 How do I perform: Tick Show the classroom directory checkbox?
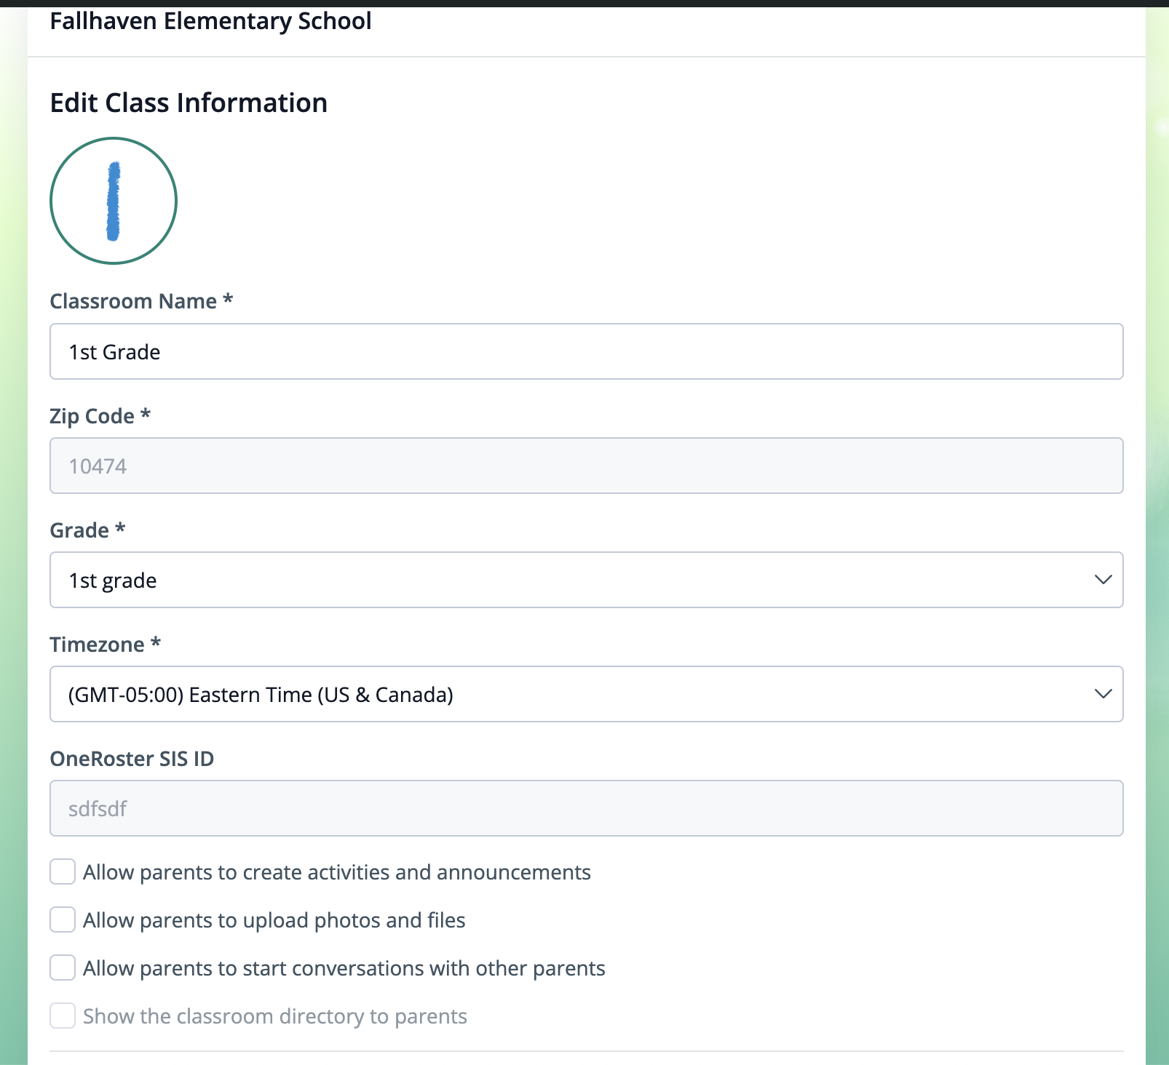[63, 1016]
